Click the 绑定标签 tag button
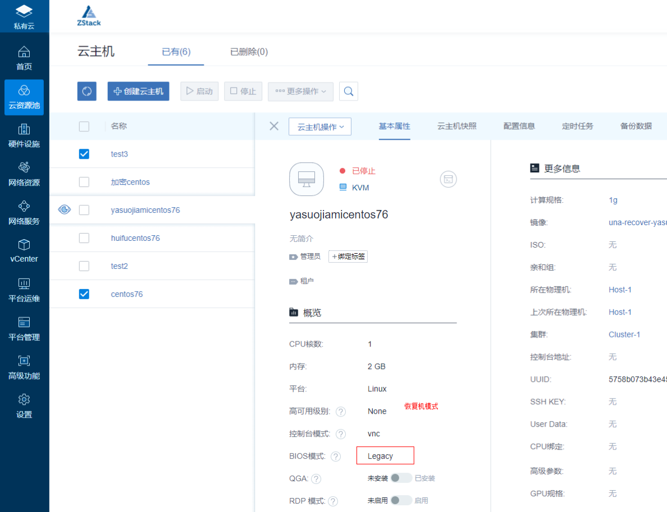 (348, 257)
